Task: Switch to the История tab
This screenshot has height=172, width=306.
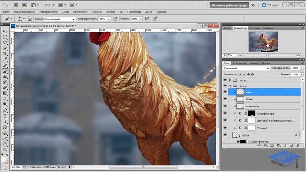Action: click(254, 28)
